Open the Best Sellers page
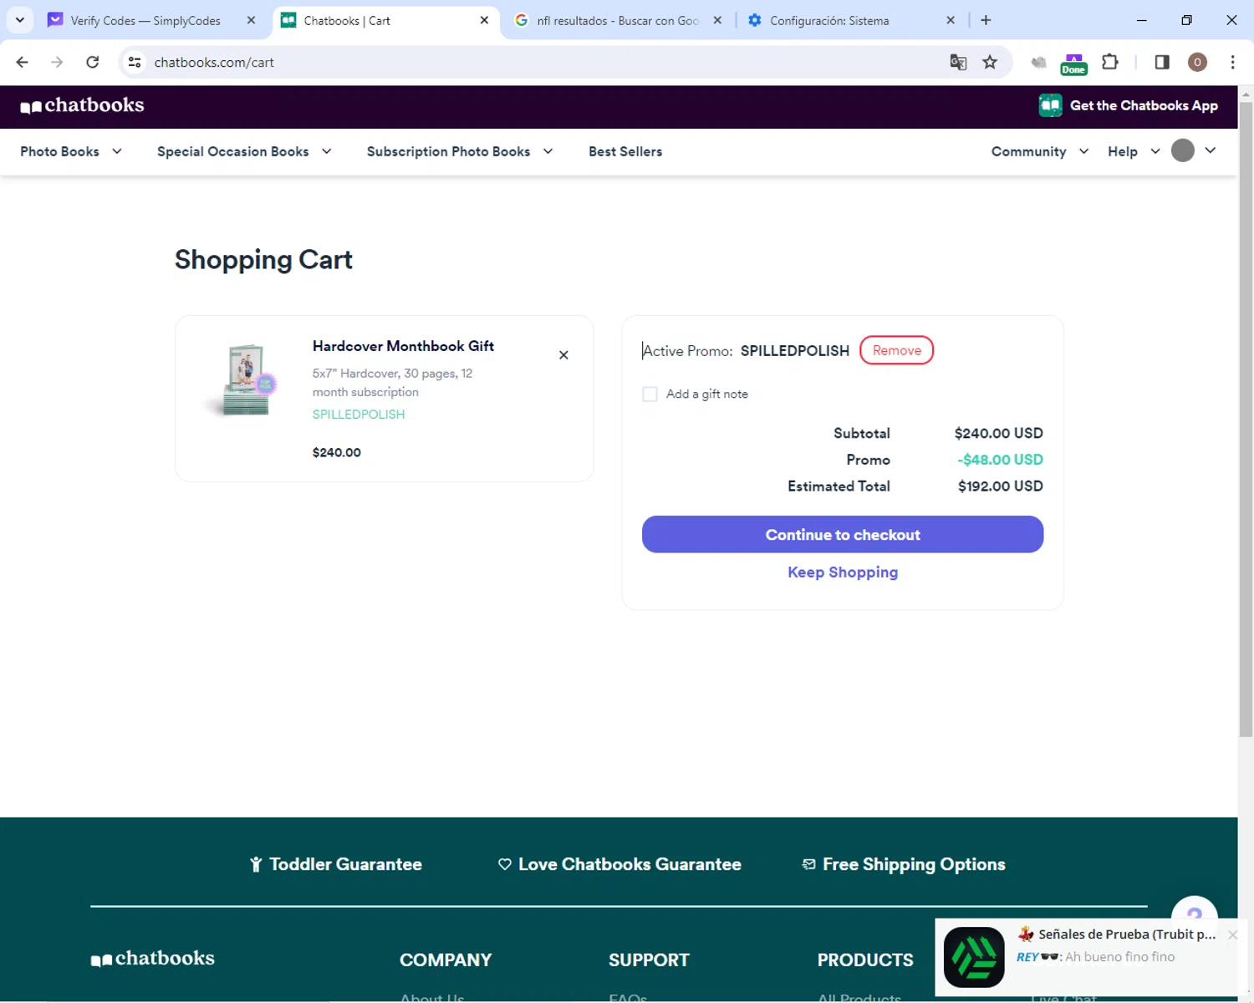 coord(625,151)
